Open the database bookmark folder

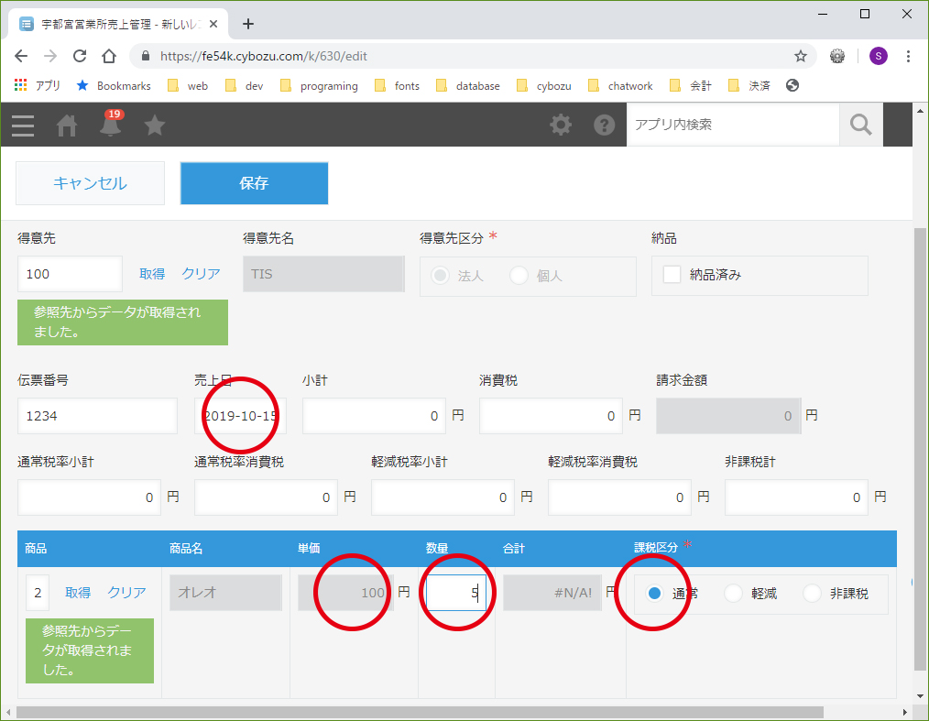tap(468, 86)
